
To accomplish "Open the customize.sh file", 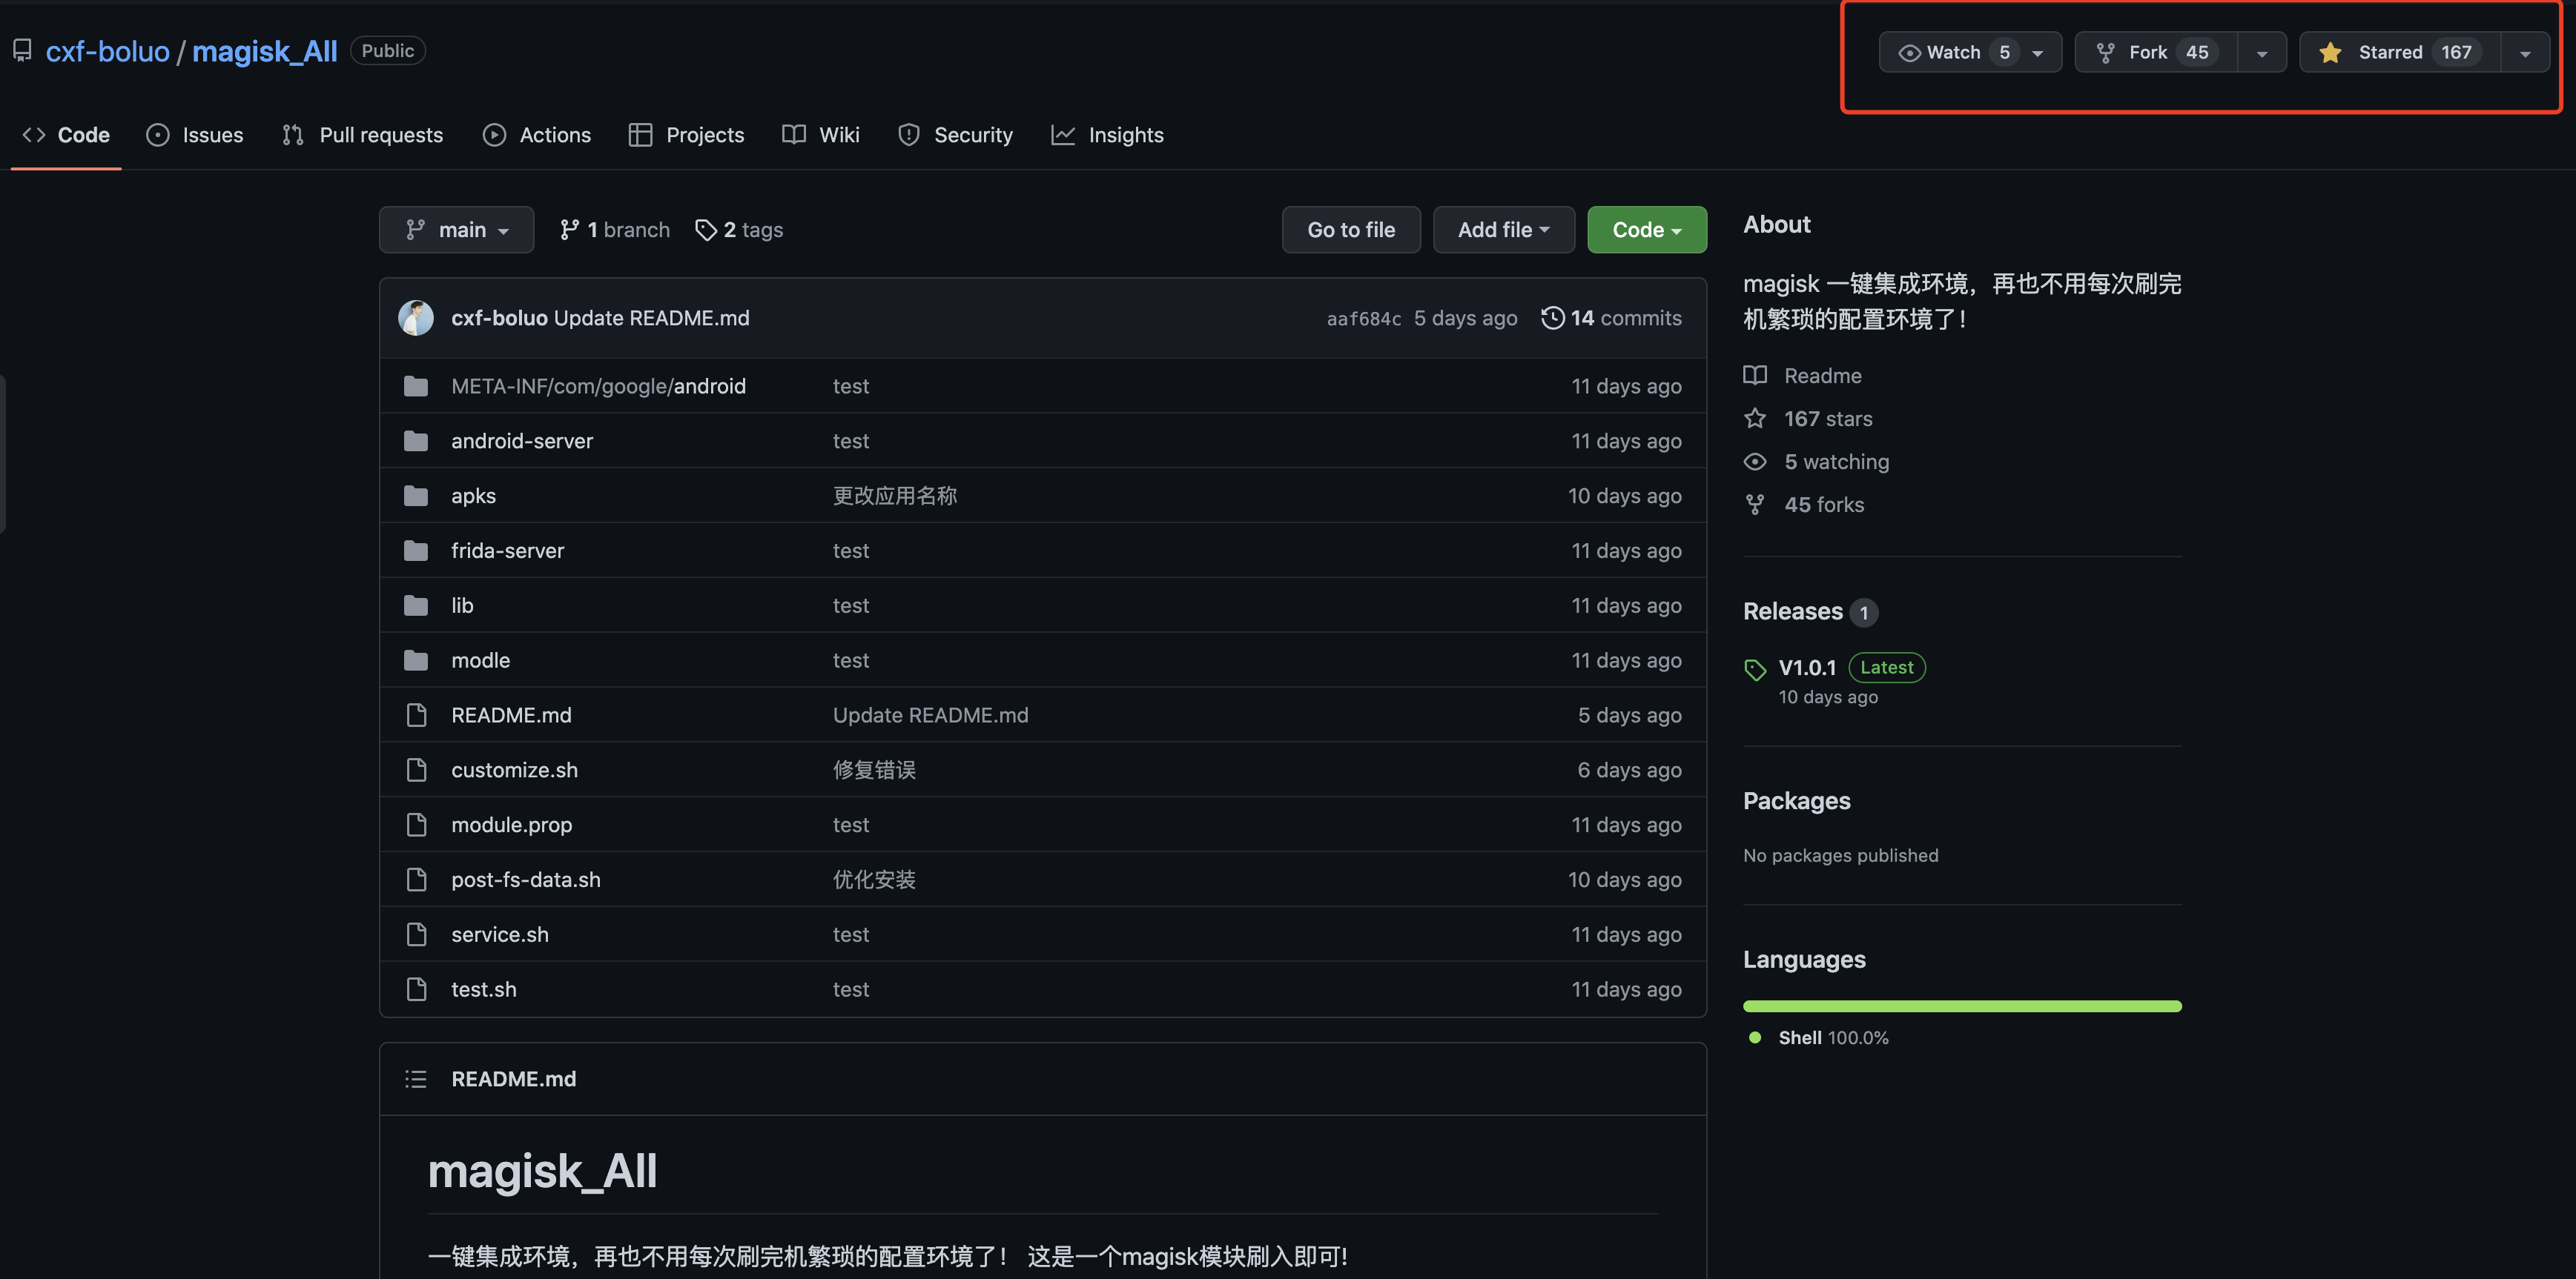I will coord(514,771).
